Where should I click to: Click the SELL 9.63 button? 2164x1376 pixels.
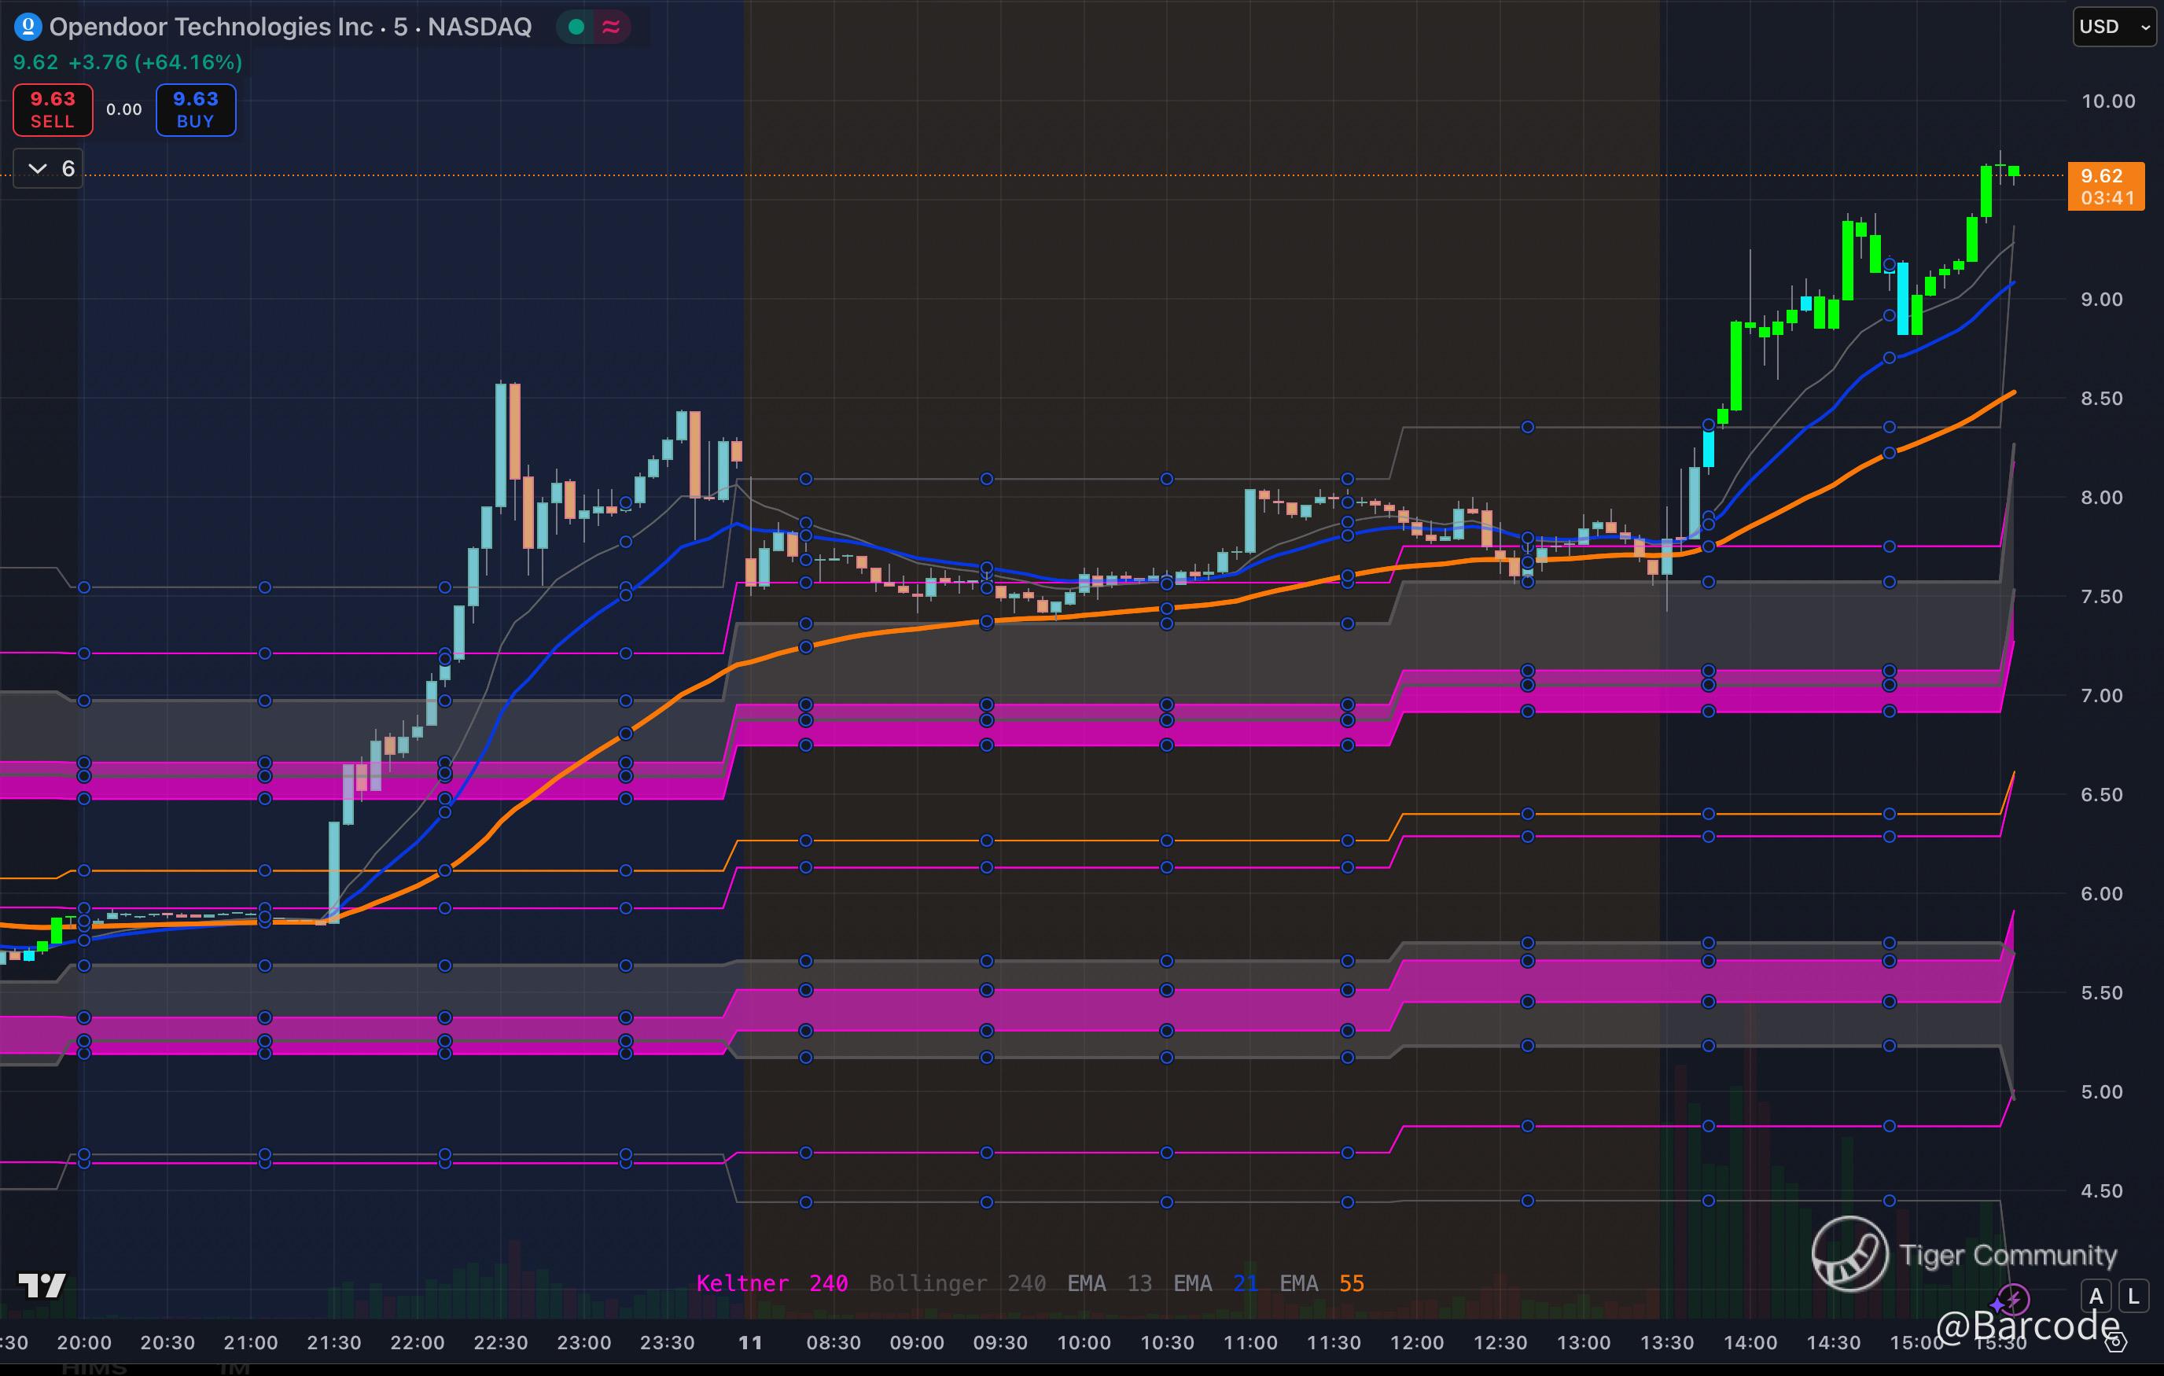[x=52, y=109]
